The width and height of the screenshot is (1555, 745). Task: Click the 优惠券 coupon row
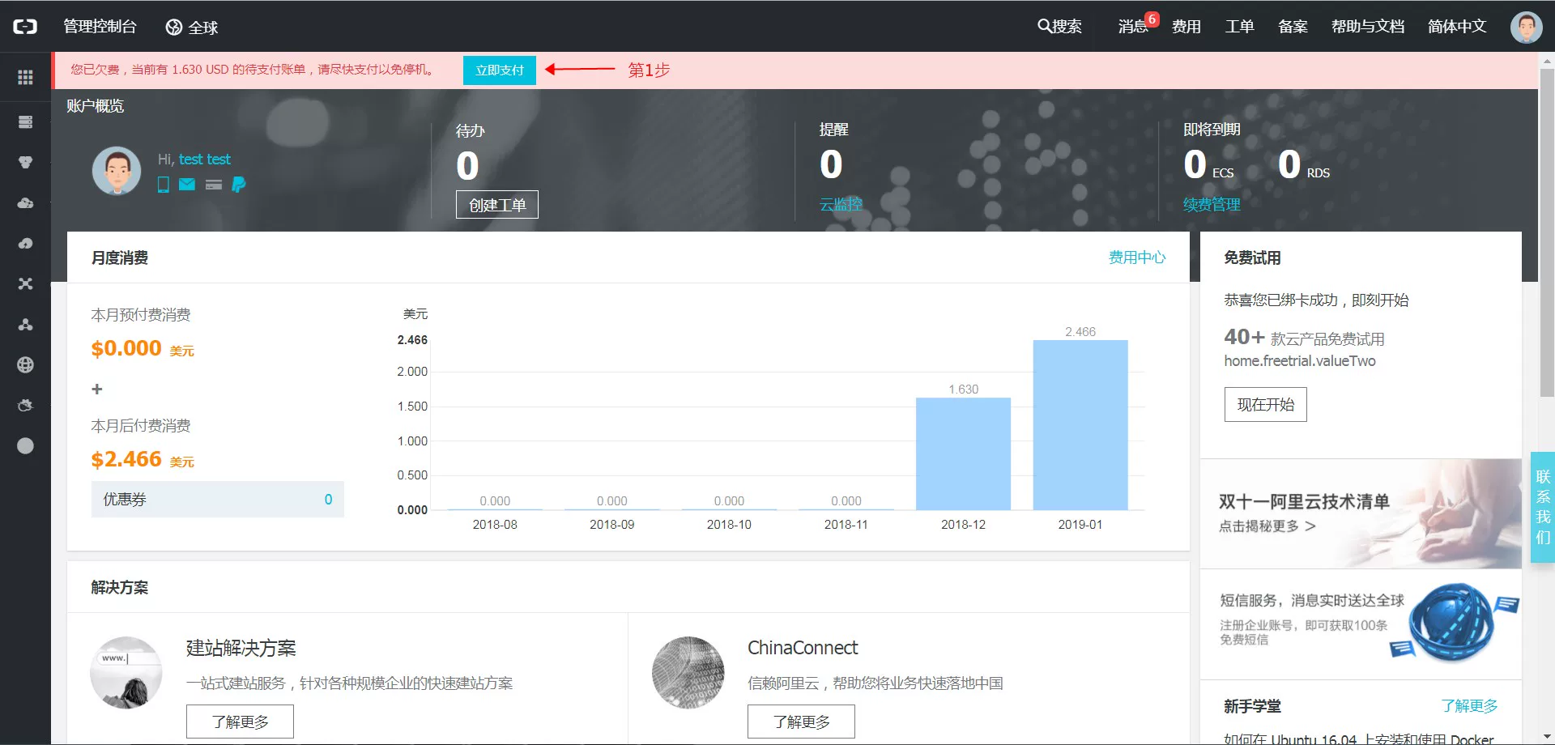tap(218, 500)
